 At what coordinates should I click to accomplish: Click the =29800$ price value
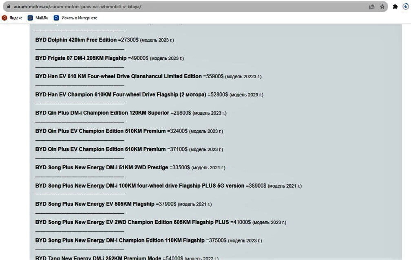pyautogui.click(x=181, y=113)
